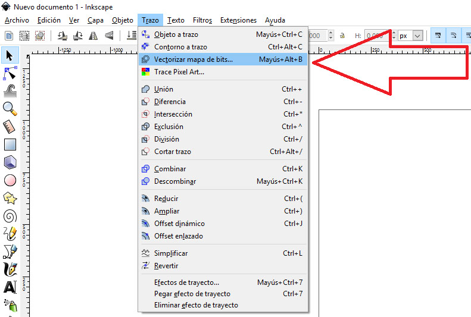471x317 pixels.
Task: Choose Vectorizar mapa de bits
Action: (223, 59)
